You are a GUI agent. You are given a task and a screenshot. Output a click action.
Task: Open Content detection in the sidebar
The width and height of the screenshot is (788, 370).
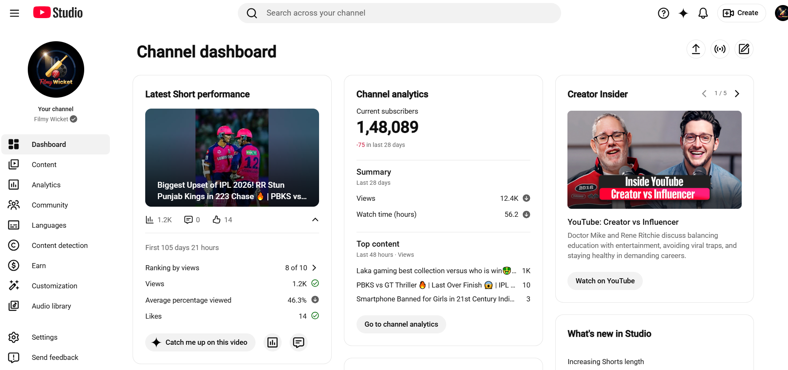coord(56,245)
